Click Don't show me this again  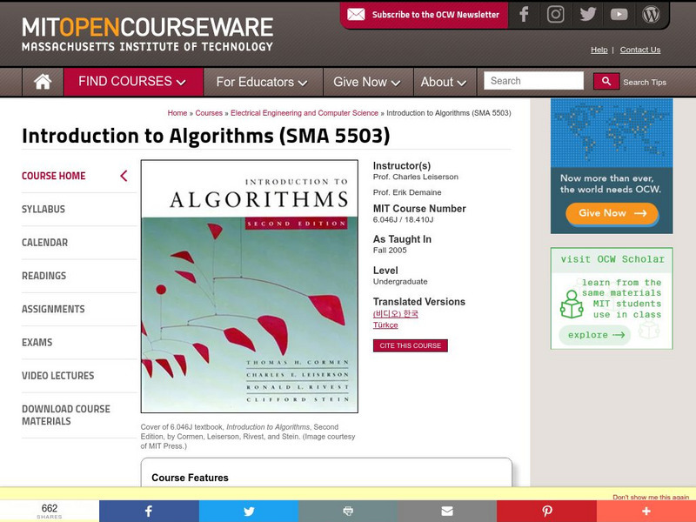tap(651, 497)
